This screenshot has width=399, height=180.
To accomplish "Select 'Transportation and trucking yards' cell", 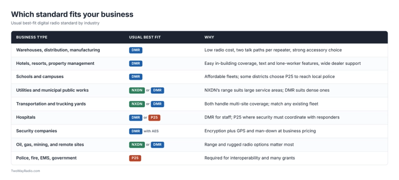I will point(51,104).
